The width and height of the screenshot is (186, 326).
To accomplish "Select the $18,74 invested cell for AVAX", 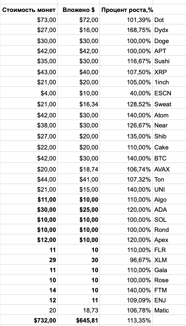I will click(78, 169).
